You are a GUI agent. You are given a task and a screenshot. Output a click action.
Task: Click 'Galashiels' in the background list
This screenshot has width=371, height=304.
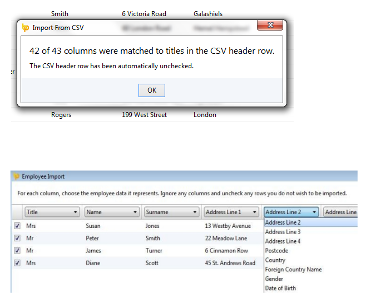(208, 14)
